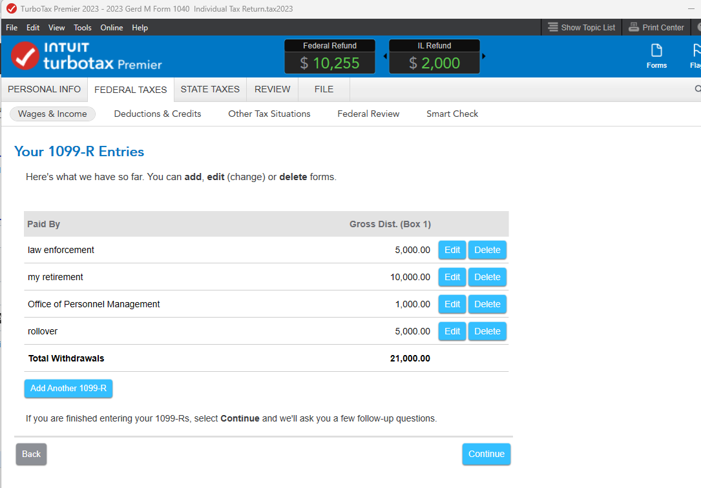701x488 pixels.
Task: Click the left arrow beside IL Refund
Action: click(386, 56)
